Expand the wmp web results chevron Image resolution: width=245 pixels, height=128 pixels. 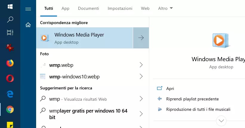[141, 99]
